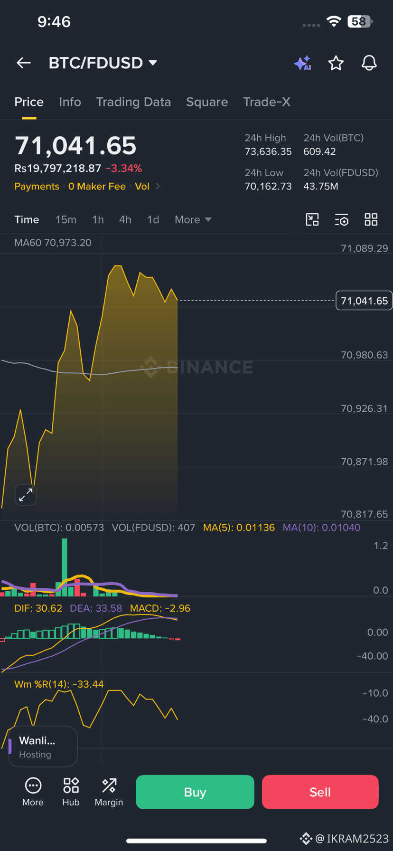This screenshot has height=851, width=393.
Task: Tap the -3.34% change percentage
Action: (124, 169)
